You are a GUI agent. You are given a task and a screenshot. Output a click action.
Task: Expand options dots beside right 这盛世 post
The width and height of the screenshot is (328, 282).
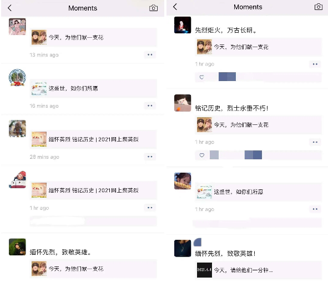tap(315, 209)
